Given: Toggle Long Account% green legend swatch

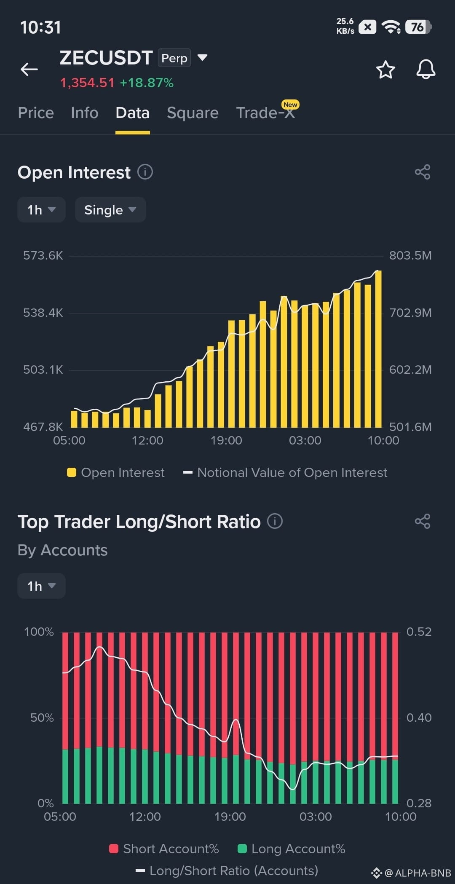Looking at the screenshot, I should point(242,849).
